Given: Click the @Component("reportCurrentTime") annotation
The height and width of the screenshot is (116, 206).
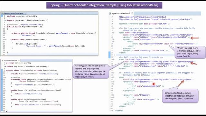Looking at the screenshot, I should coord(25,24).
